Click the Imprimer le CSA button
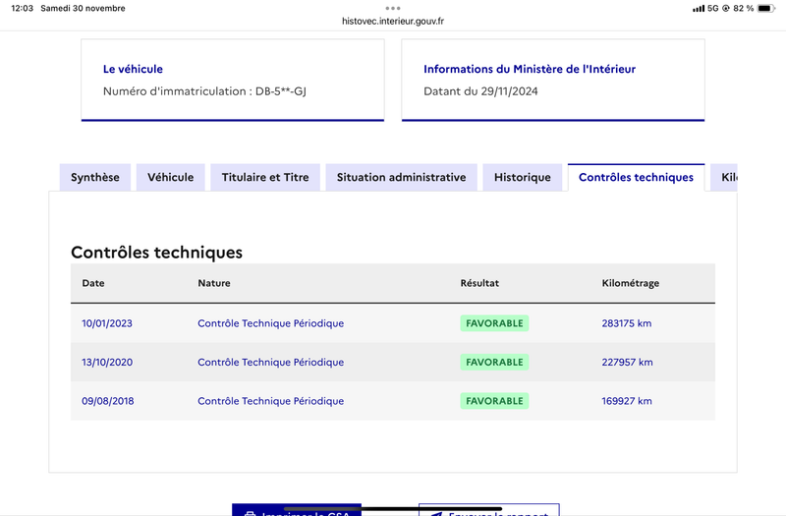 (297, 509)
